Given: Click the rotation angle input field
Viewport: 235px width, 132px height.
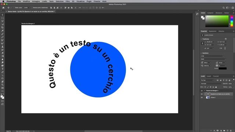Looking at the screenshot, I should coord(210,48).
